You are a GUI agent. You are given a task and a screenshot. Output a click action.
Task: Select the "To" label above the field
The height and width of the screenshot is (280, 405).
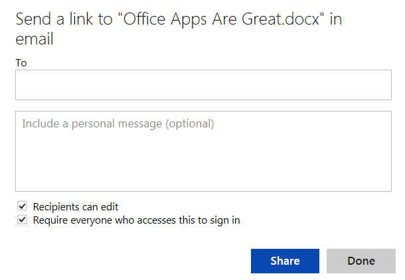coord(21,62)
